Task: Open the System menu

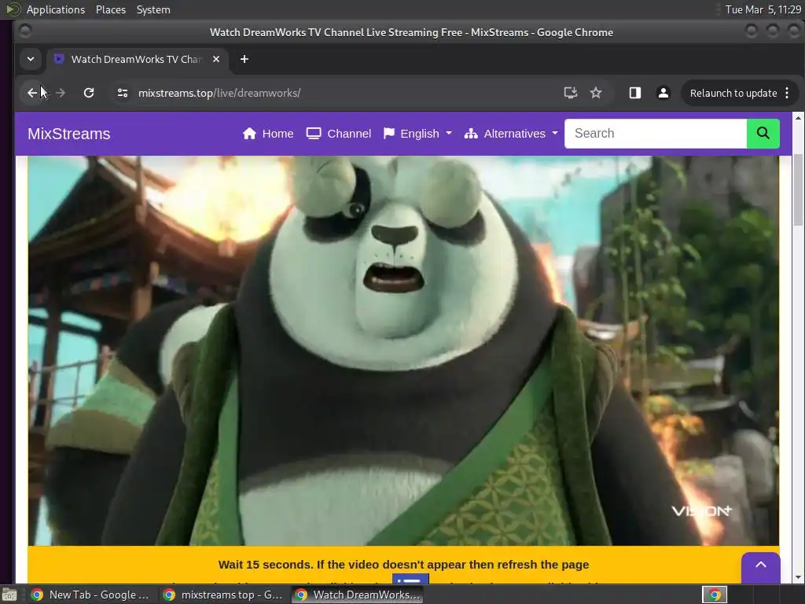Action: (x=153, y=9)
